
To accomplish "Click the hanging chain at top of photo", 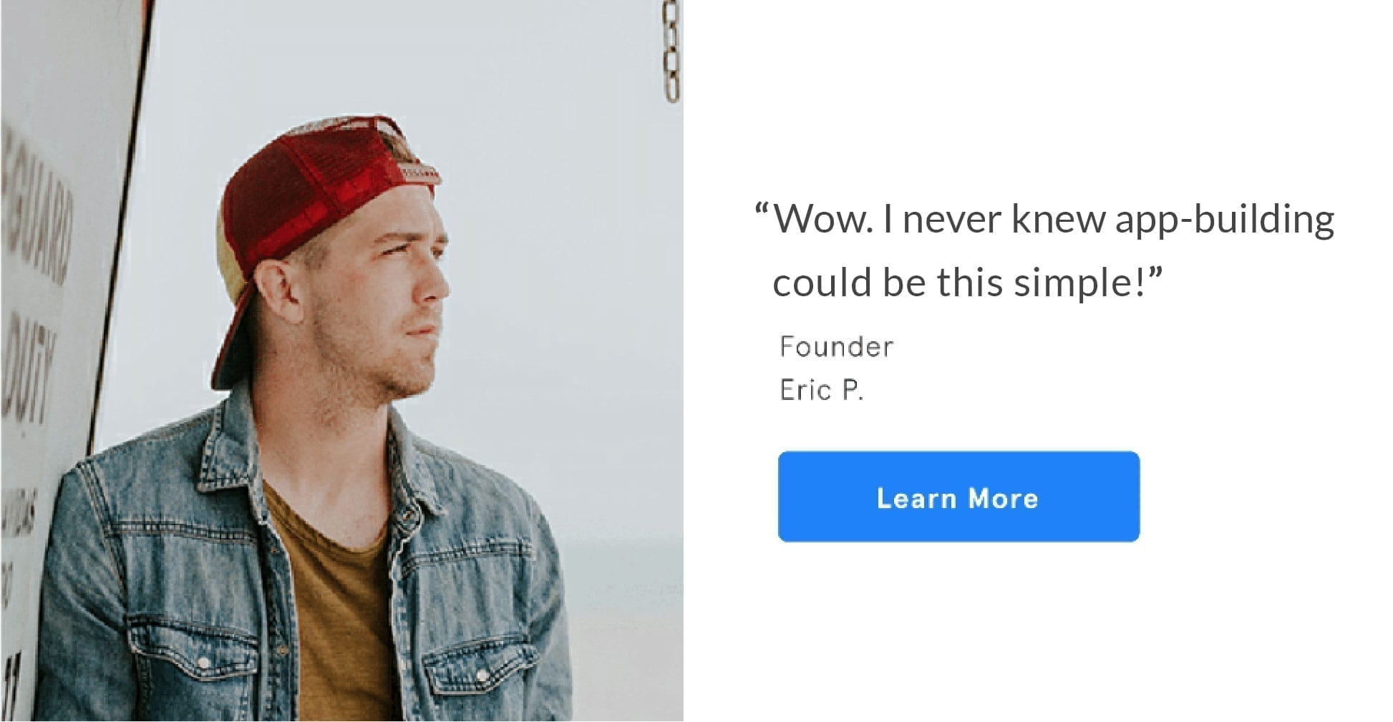I will 671,50.
